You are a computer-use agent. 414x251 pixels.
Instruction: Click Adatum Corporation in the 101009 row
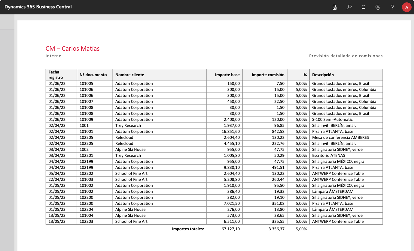coord(134,119)
